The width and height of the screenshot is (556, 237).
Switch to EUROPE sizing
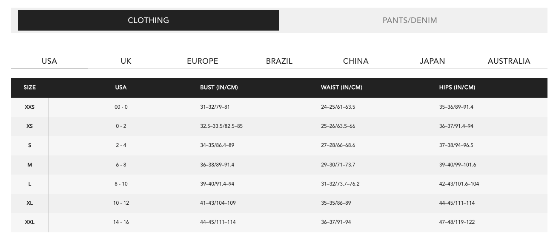coord(203,61)
